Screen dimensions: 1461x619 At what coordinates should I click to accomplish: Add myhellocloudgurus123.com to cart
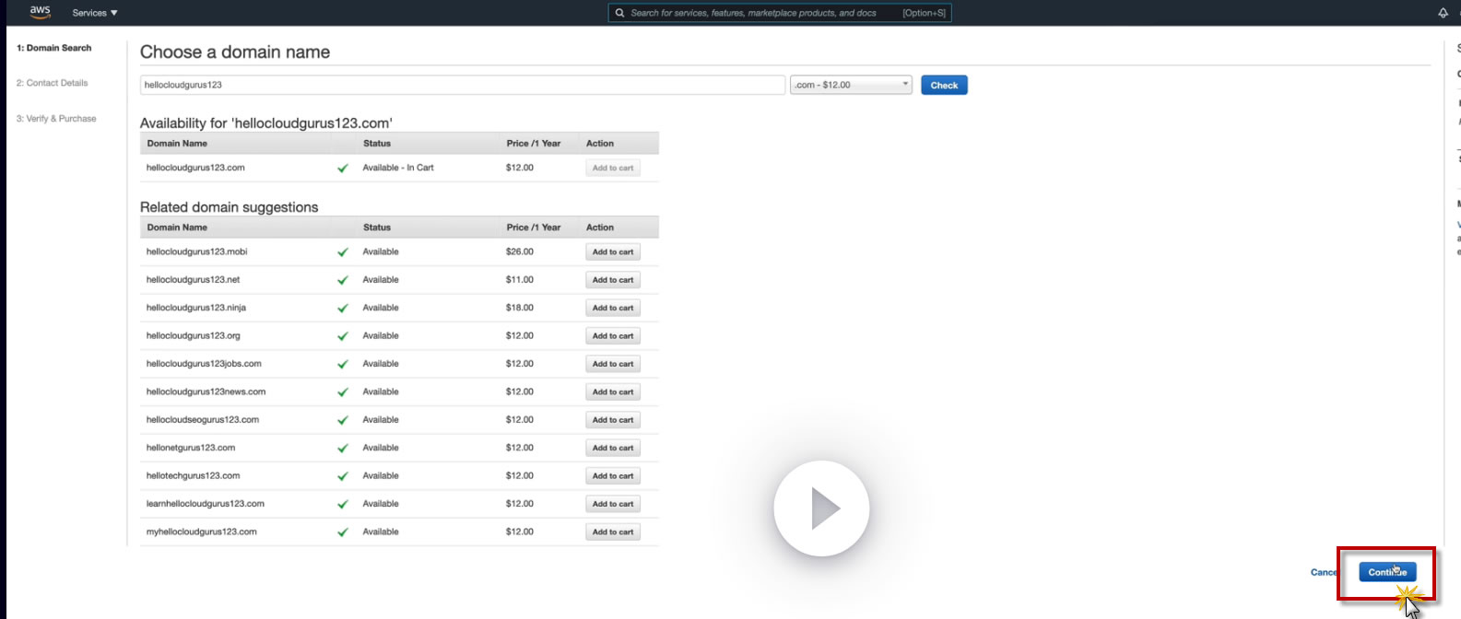click(x=613, y=531)
